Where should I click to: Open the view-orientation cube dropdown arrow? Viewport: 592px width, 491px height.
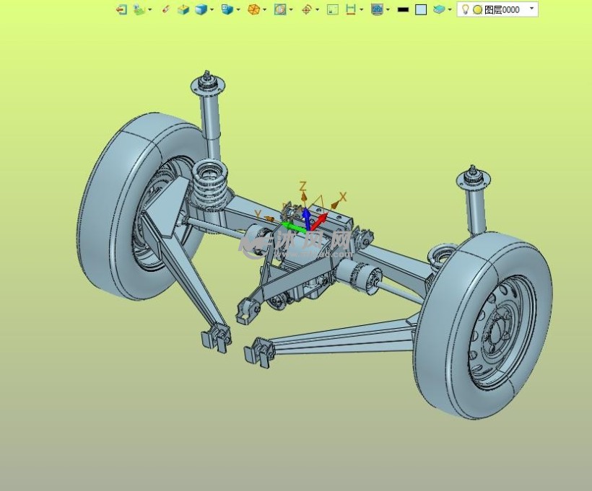tap(238, 10)
